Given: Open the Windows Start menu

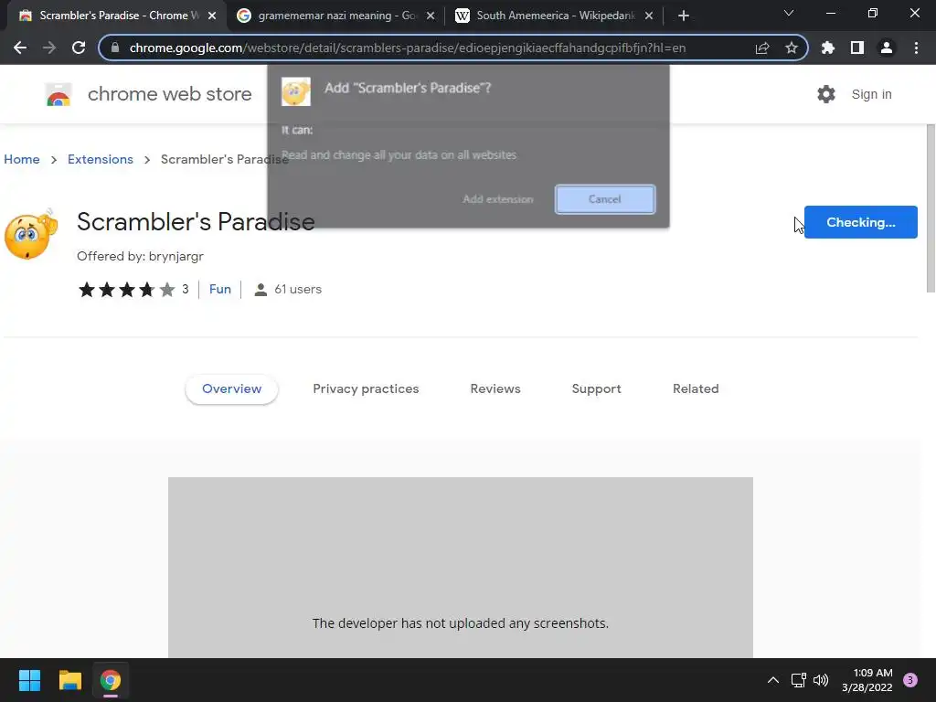Looking at the screenshot, I should (x=29, y=680).
